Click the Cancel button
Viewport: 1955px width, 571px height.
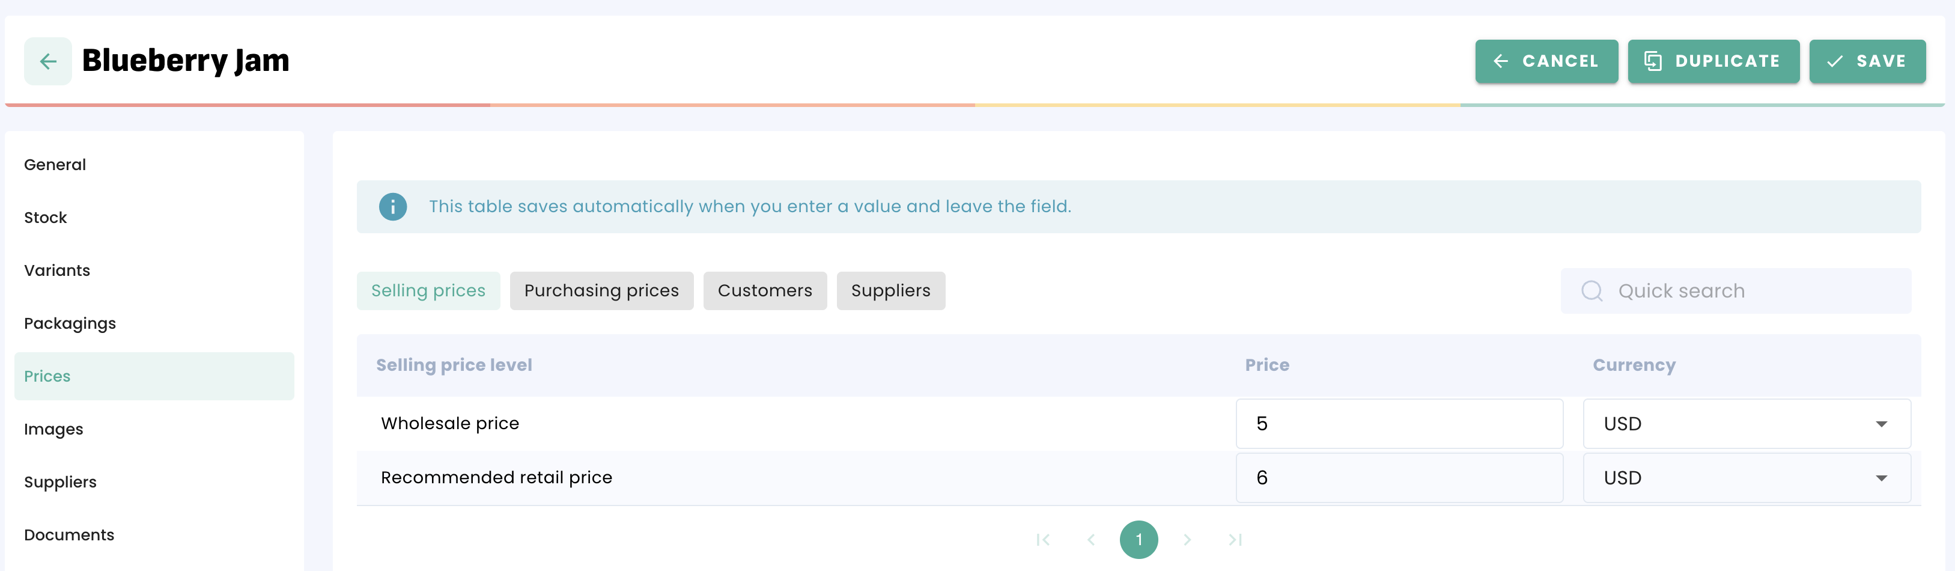click(1546, 61)
